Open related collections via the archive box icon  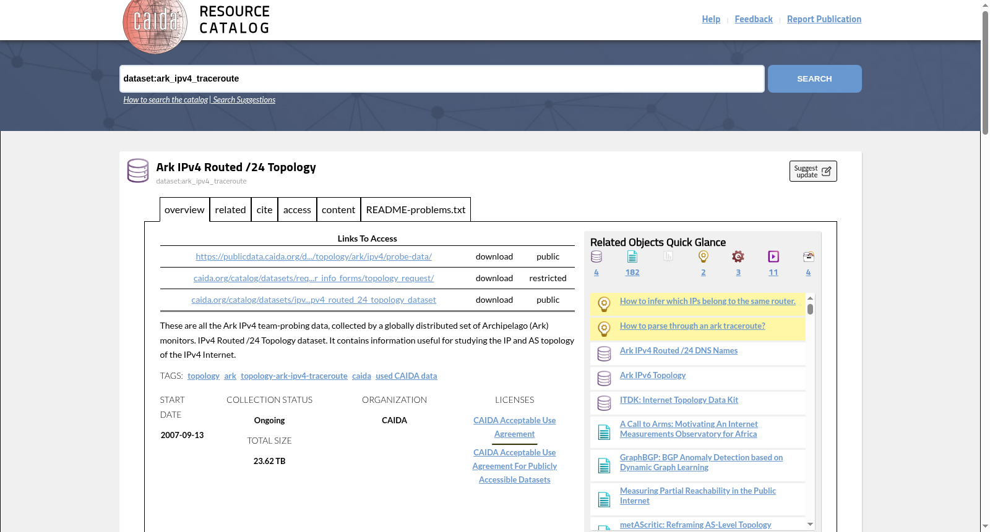click(x=808, y=256)
